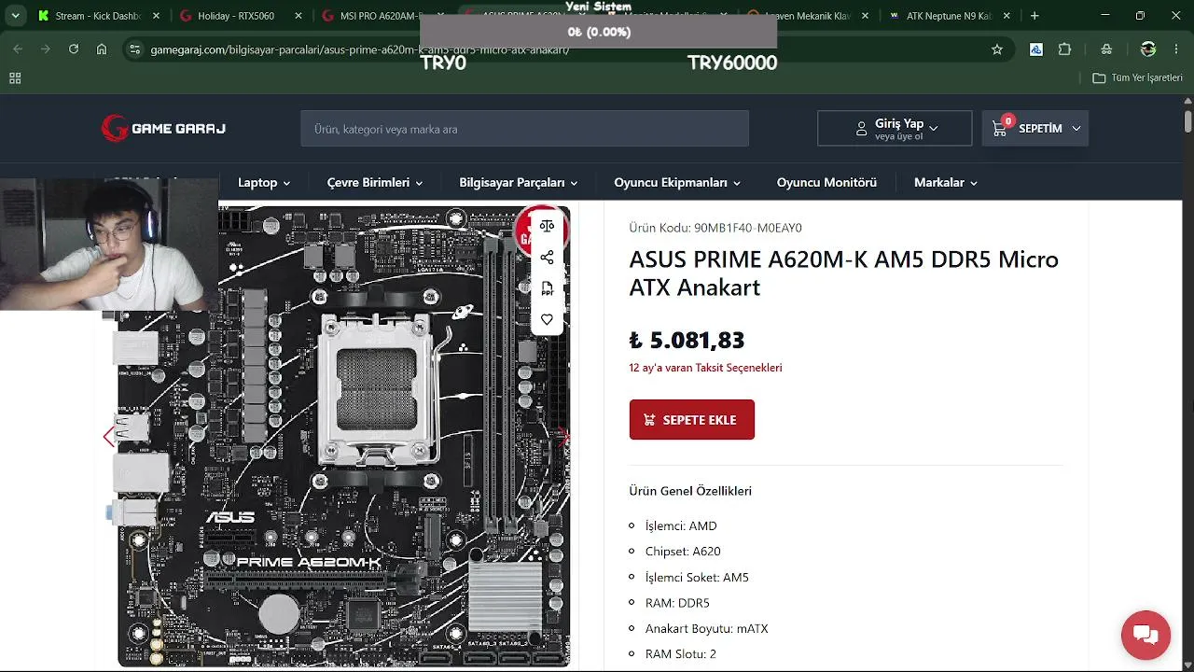
Task: Open the PDF download icon
Action: (x=547, y=288)
